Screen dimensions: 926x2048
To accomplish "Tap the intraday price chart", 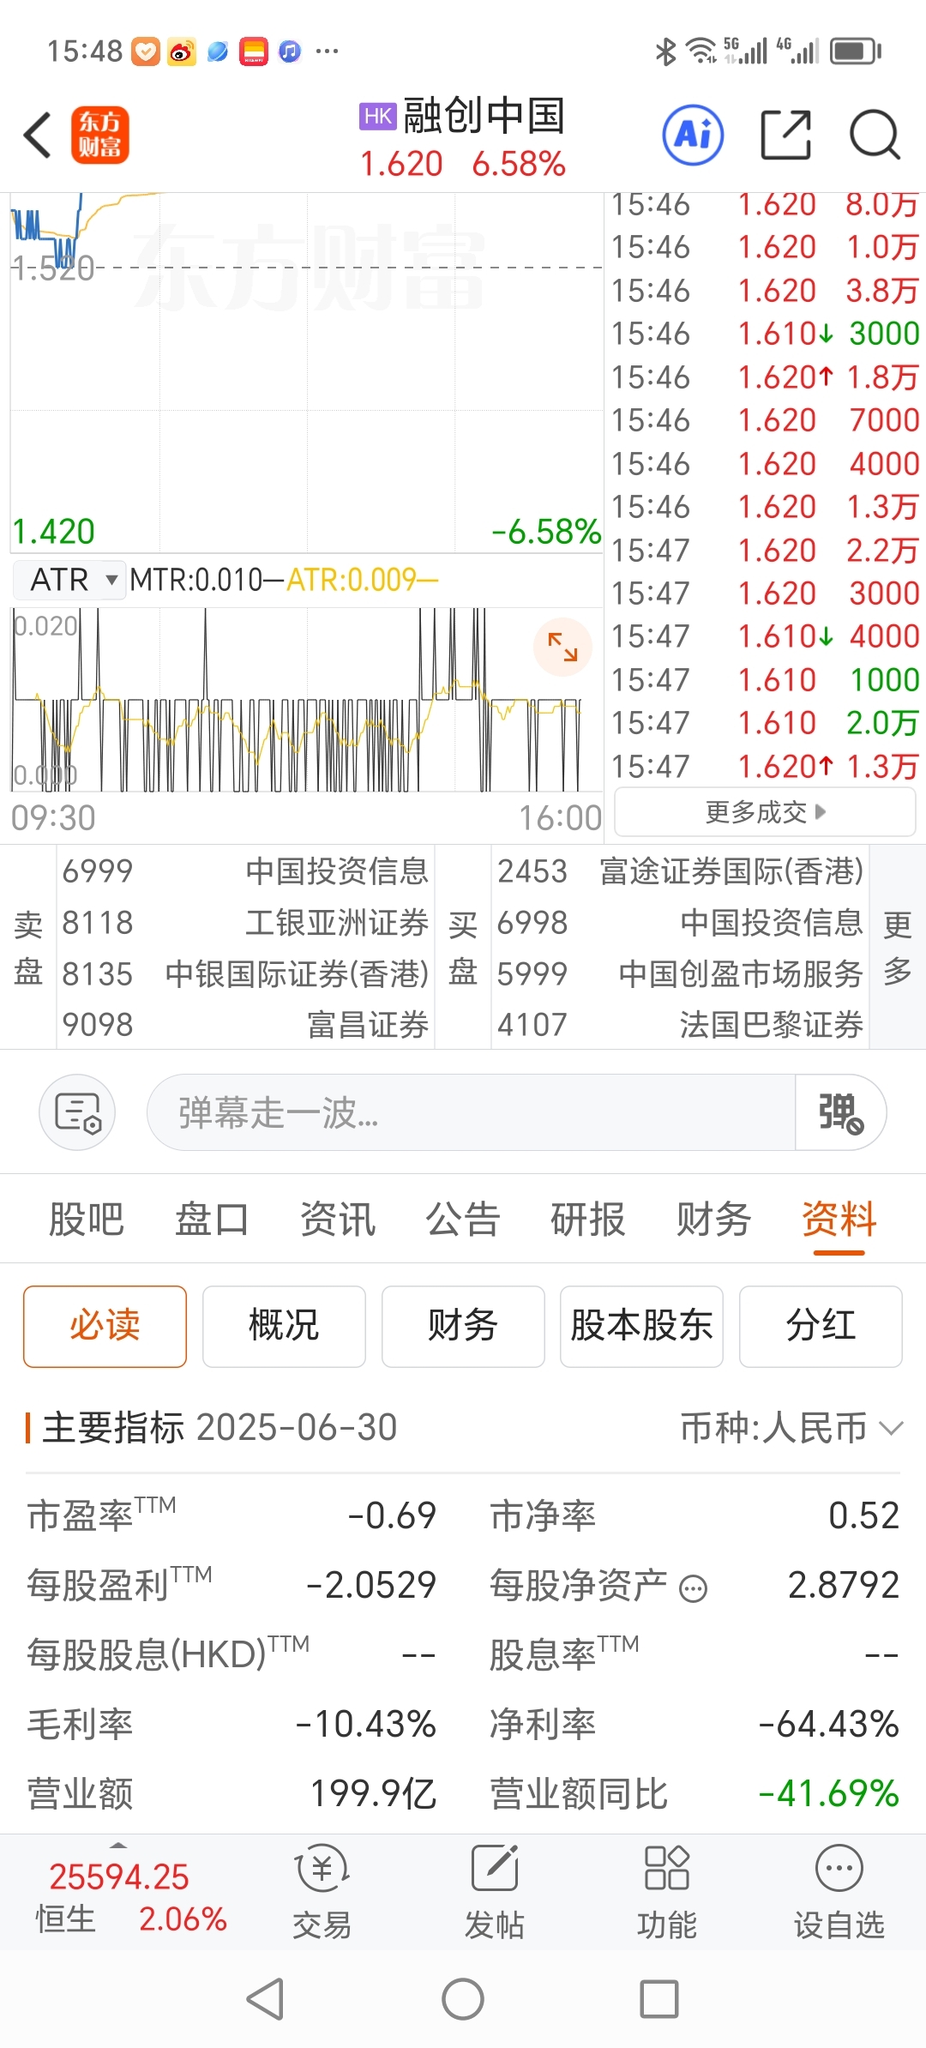I will click(305, 371).
